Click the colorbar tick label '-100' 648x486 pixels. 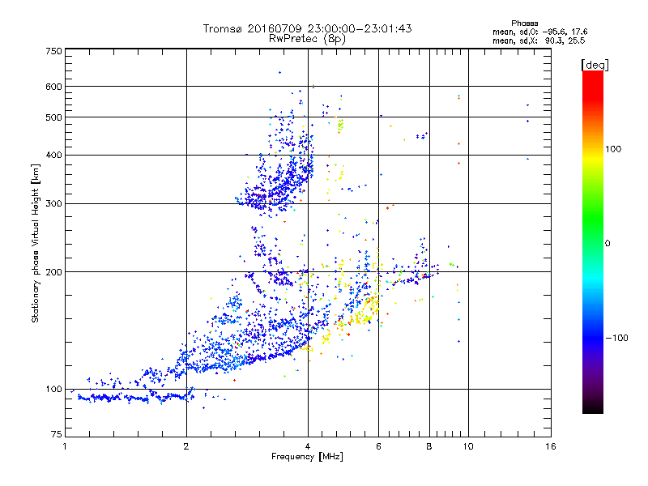click(x=617, y=338)
